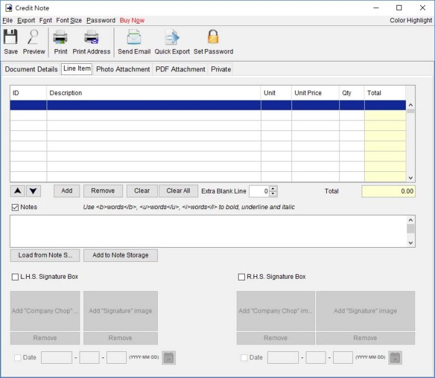This screenshot has width=435, height=378.
Task: Click the L.H.S. date year field
Action: (57, 358)
